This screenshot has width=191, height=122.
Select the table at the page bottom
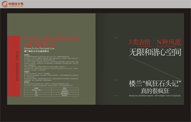(51, 92)
